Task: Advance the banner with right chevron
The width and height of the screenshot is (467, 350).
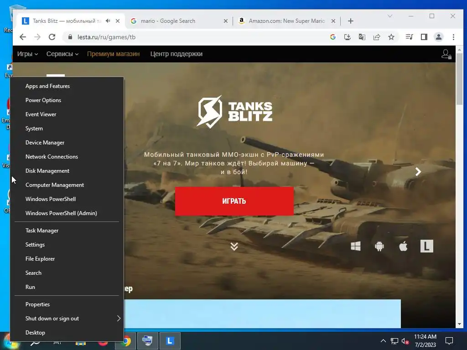Action: pos(418,171)
